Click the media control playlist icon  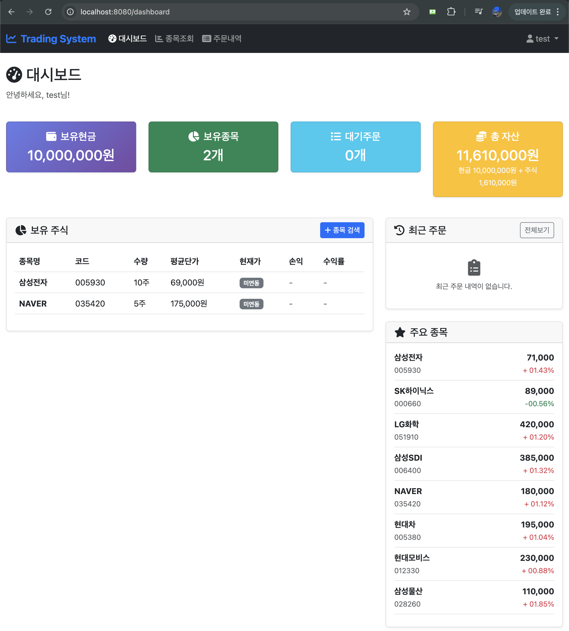pos(478,12)
